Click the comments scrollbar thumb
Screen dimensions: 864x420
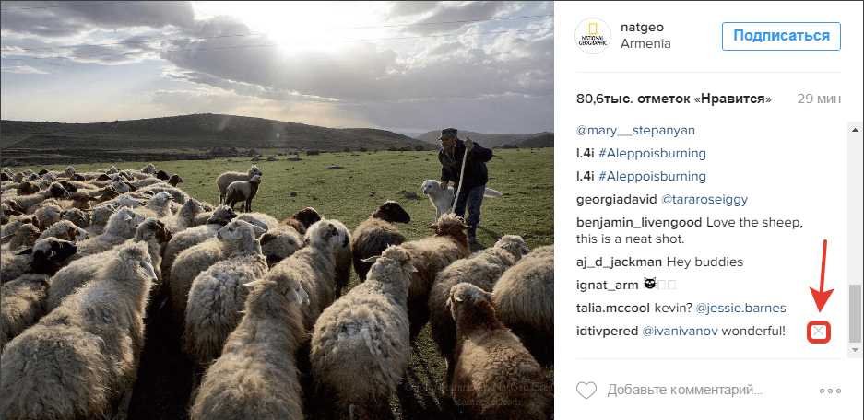[855, 312]
